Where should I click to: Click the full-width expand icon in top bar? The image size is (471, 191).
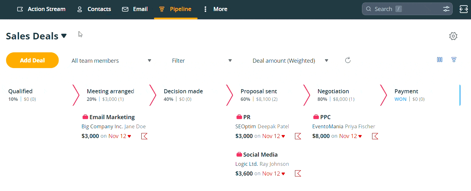click(463, 9)
